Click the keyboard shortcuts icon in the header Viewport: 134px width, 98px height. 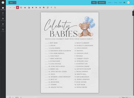(124, 3)
